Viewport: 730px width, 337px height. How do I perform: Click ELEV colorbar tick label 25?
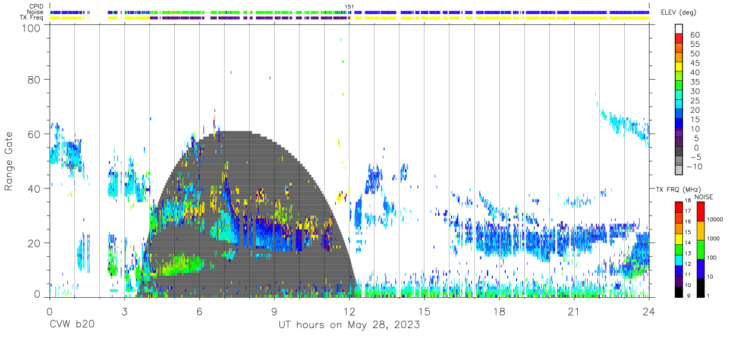[x=694, y=101]
